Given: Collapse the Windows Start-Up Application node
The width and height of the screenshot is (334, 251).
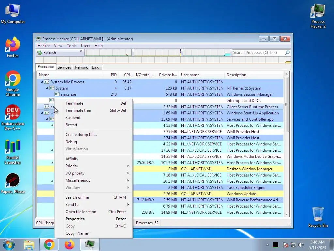Looking at the screenshot, I should [x=42, y=113].
